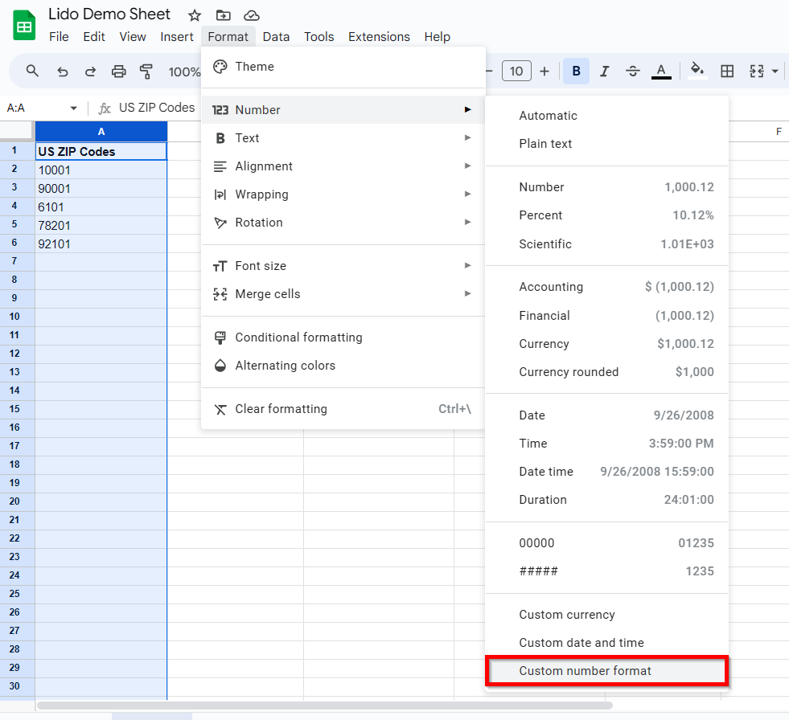Print the spreadsheet

pos(119,71)
